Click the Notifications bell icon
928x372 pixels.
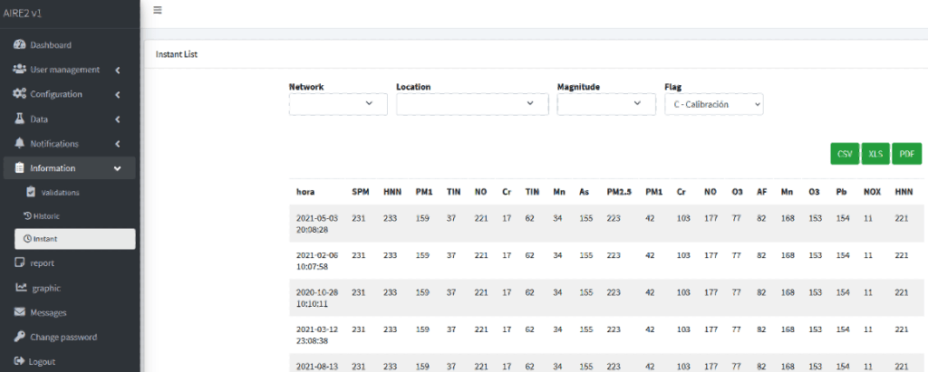pos(20,143)
